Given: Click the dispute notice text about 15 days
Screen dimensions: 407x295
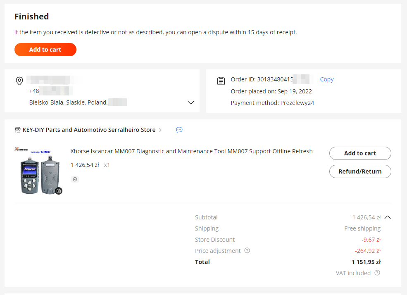Looking at the screenshot, I should coord(155,32).
